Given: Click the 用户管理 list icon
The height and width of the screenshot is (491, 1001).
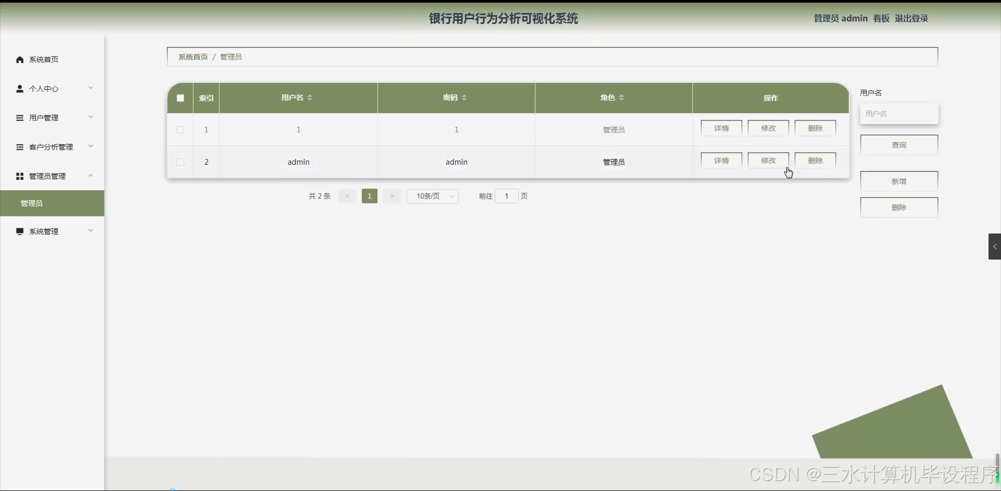Looking at the screenshot, I should pos(19,118).
